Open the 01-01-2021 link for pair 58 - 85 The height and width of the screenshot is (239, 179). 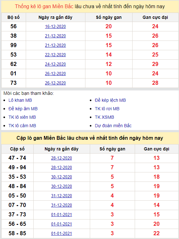coord(62,233)
